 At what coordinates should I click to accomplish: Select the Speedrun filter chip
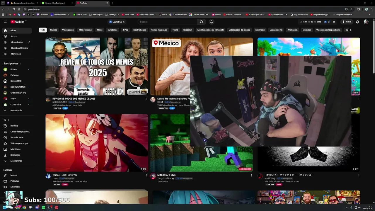[188, 30]
